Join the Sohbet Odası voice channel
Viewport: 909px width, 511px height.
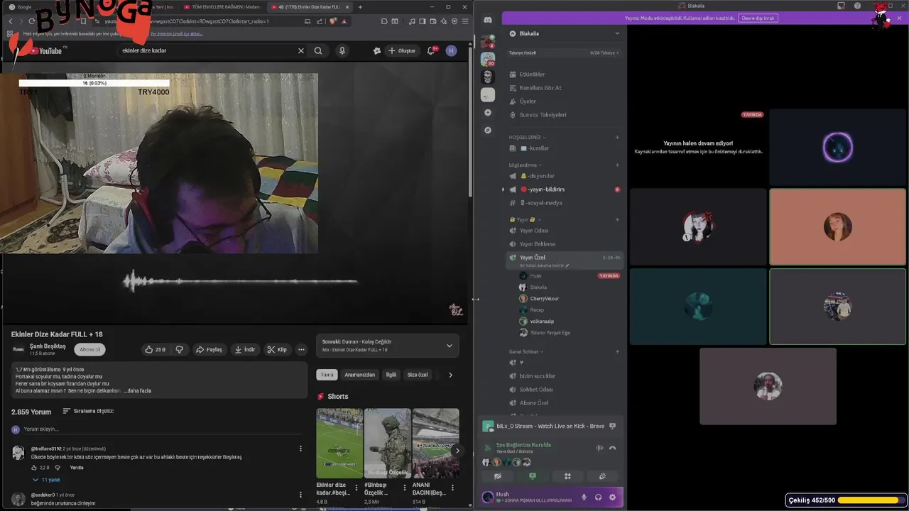(564, 389)
